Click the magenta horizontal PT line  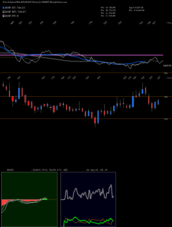[x=82, y=55]
